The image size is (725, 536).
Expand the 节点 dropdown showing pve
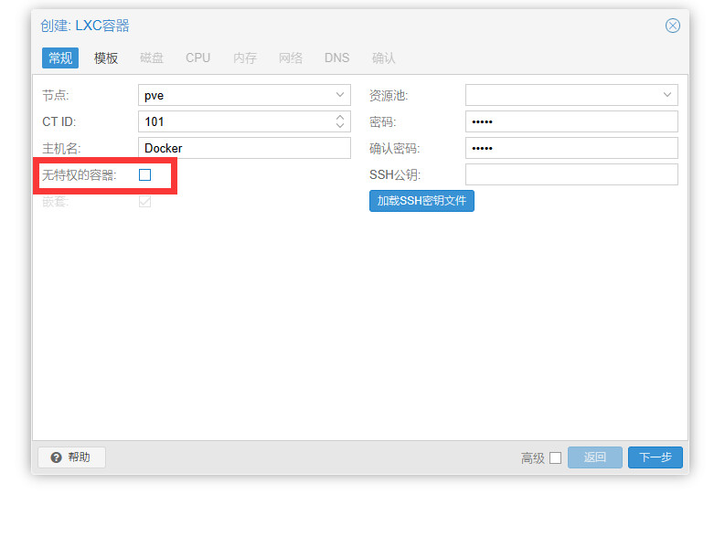(340, 95)
